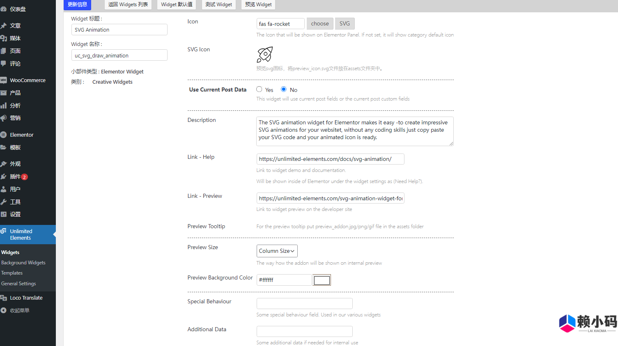The width and height of the screenshot is (618, 346).
Task: Select Yes for Use Current Post Data
Action: coord(259,89)
